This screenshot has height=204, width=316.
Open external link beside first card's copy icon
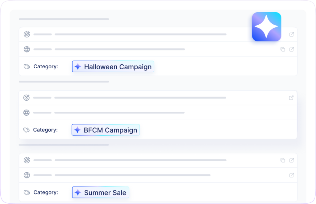coord(292,49)
